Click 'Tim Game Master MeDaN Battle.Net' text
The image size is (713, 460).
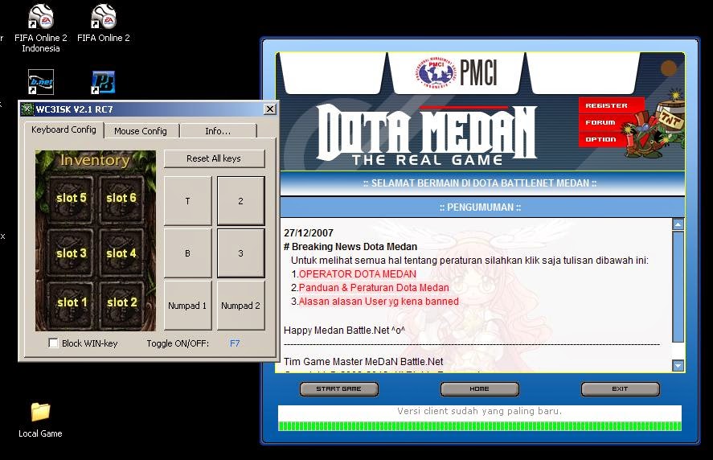coord(363,362)
